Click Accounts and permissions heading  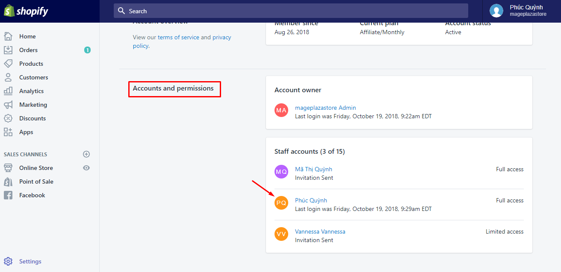point(173,88)
